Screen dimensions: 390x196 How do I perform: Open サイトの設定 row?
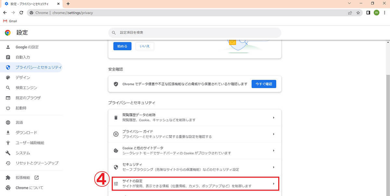[x=195, y=184]
